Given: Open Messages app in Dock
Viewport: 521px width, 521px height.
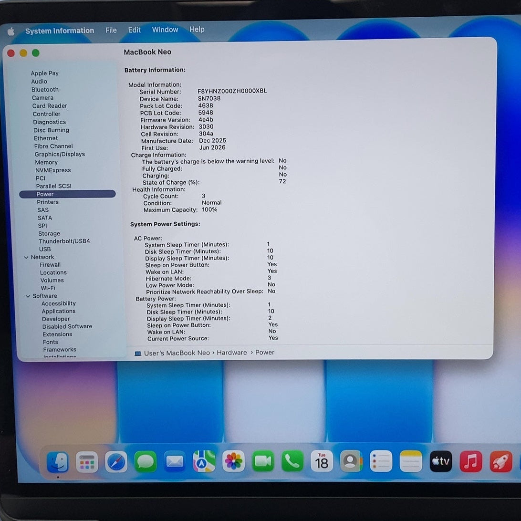Looking at the screenshot, I should click(x=146, y=461).
